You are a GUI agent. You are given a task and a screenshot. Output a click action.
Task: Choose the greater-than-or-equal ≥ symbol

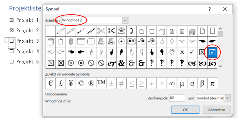[x=142, y=83]
